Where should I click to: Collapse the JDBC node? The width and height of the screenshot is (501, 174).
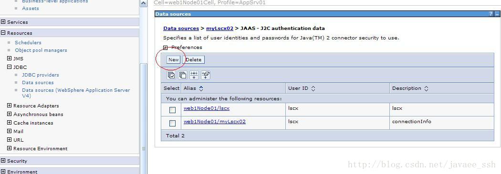click(9, 67)
